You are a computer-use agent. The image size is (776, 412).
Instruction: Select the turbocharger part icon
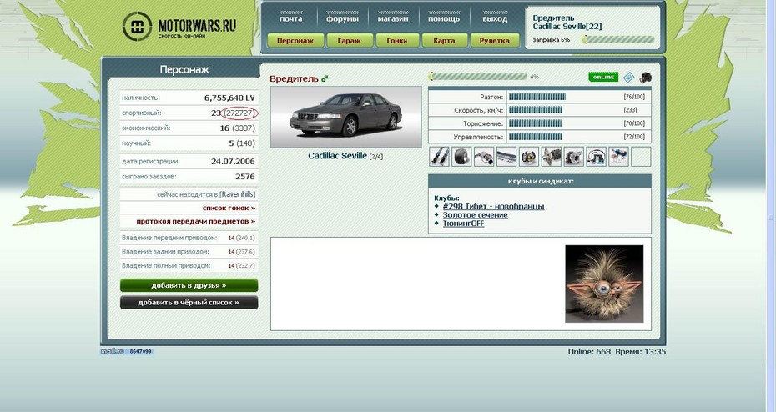573,157
